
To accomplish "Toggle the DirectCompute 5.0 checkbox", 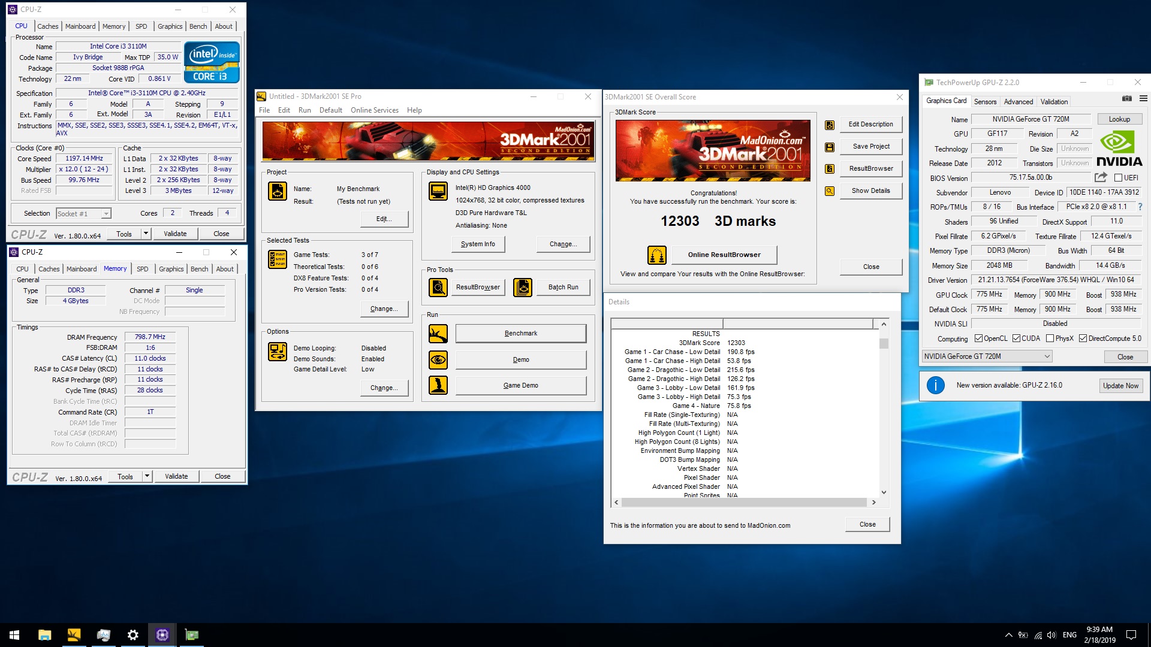I will coord(1083,338).
